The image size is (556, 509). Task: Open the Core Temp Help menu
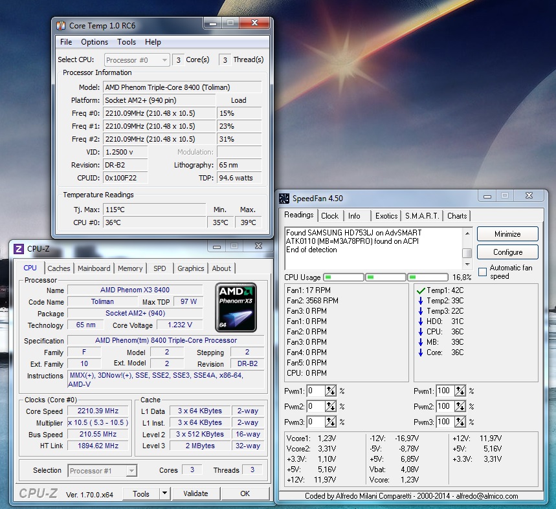pyautogui.click(x=153, y=42)
